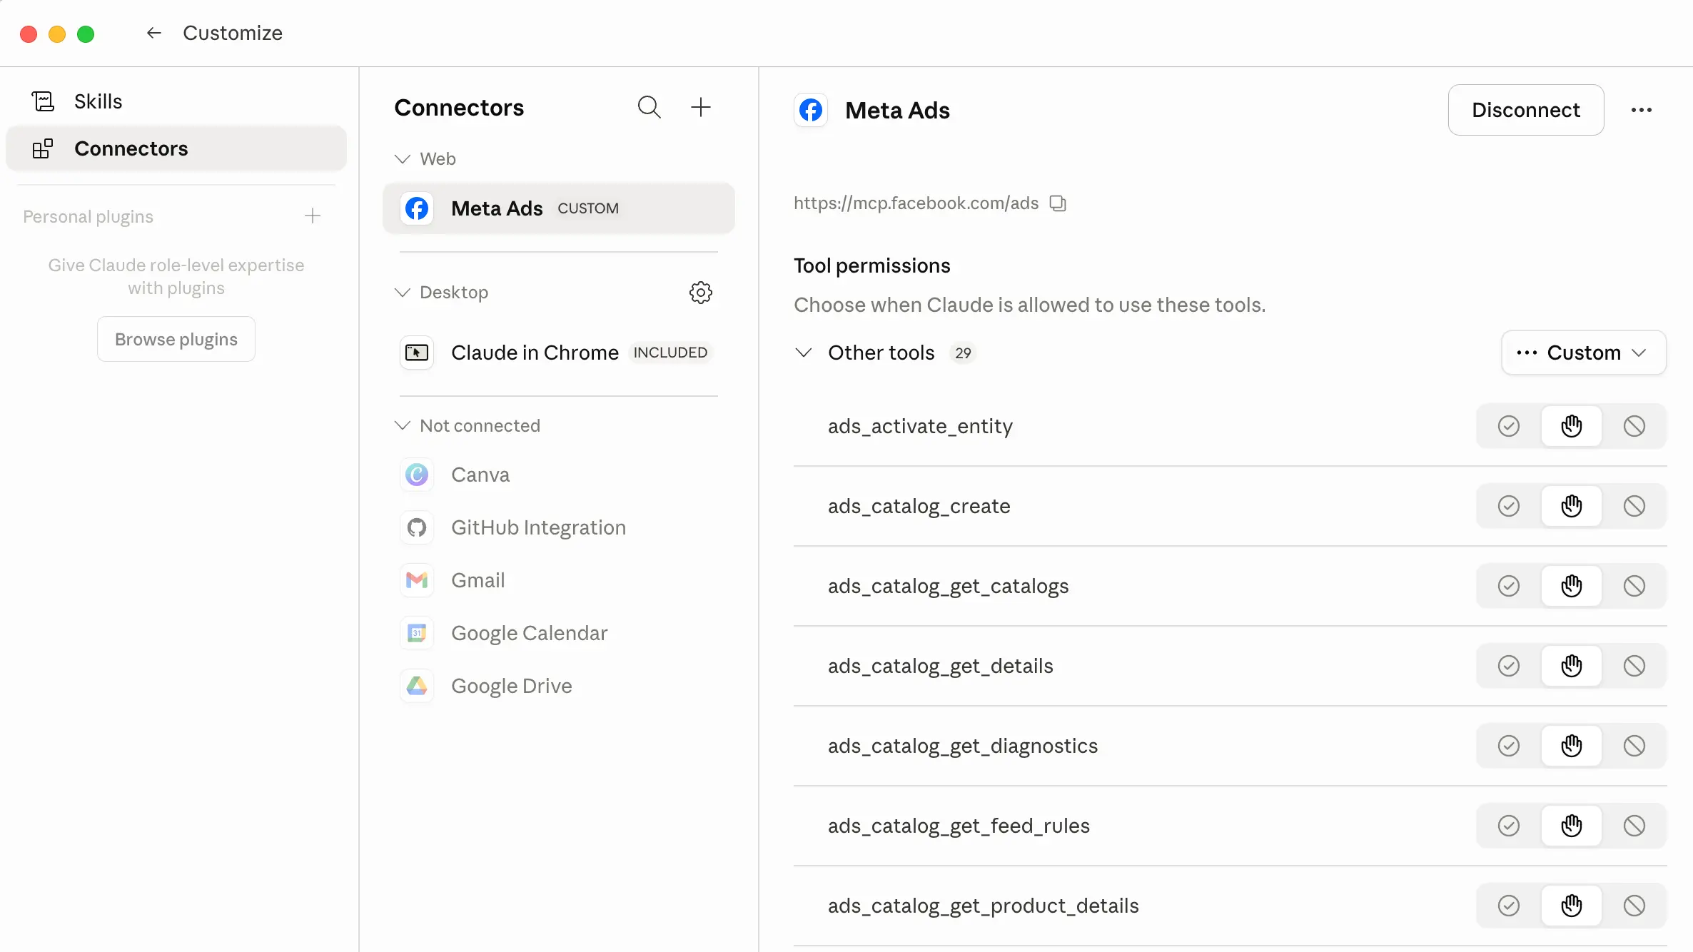Always allow ads_catalog_get_details
Viewport: 1693px width, 952px height.
1509,666
